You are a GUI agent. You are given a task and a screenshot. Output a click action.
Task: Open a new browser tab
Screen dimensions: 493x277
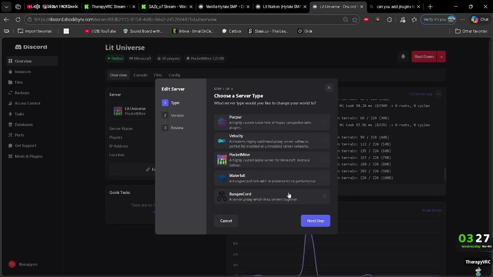point(430,7)
